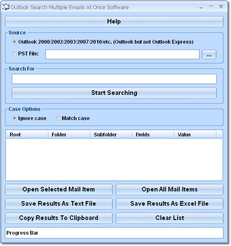The width and height of the screenshot is (231, 246).
Task: Sort results by the Root column
Action: coord(27,134)
